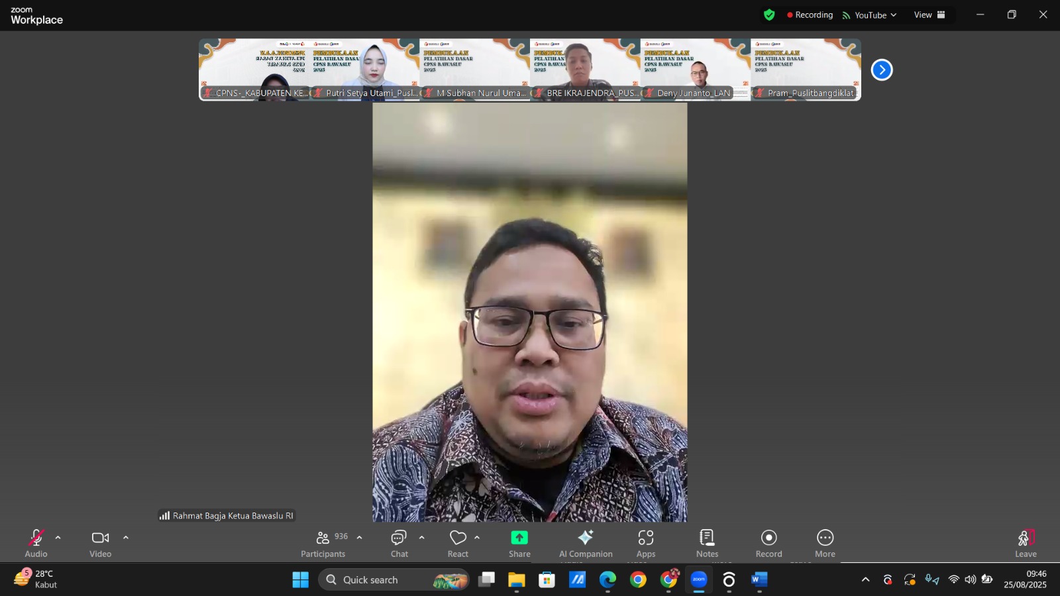1060x596 pixels.
Task: Open the Apps panel
Action: point(646,543)
